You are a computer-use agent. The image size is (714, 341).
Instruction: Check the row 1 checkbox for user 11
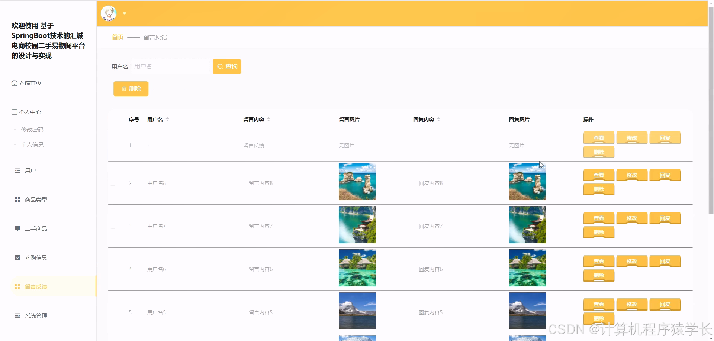[x=113, y=146]
